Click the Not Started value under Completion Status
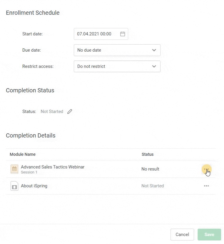The height and width of the screenshot is (244, 224). [52, 112]
